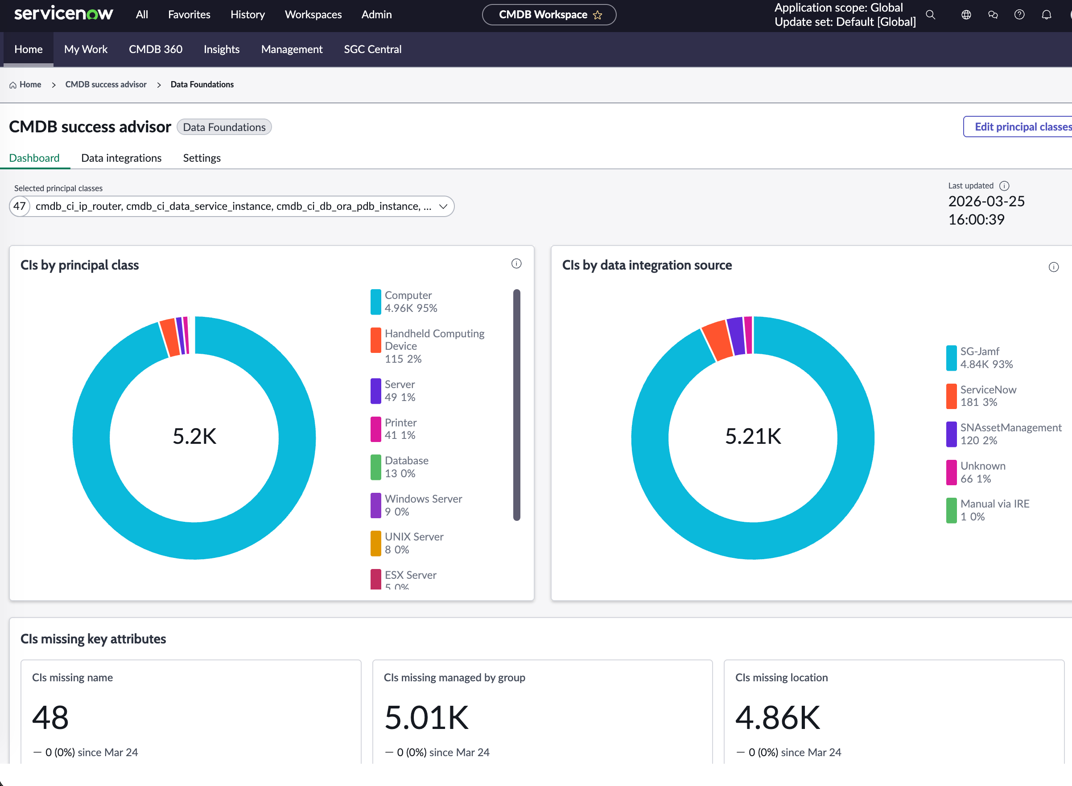Click the SNAssetManagement legend entry
Screen dimensions: 1072x786
click(x=1004, y=434)
